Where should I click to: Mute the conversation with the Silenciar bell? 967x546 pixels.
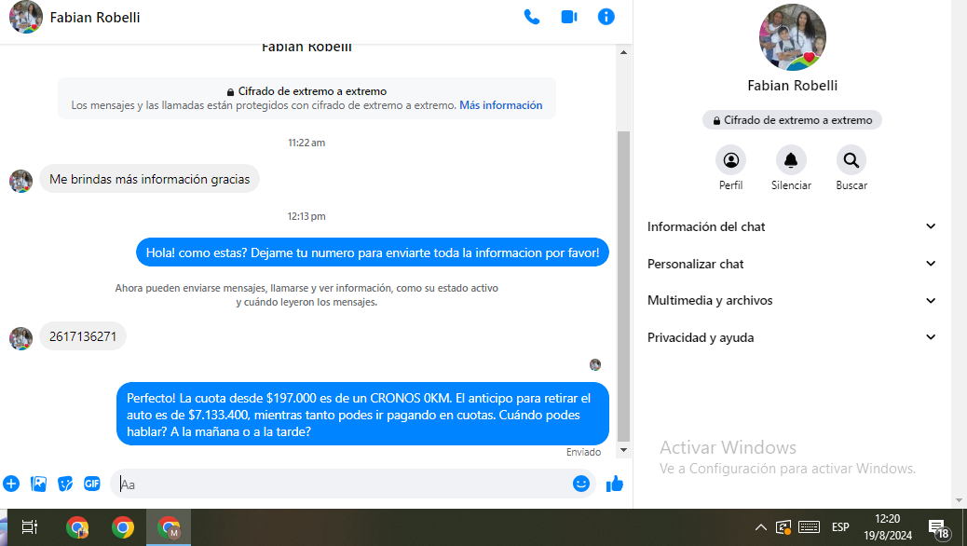click(791, 161)
